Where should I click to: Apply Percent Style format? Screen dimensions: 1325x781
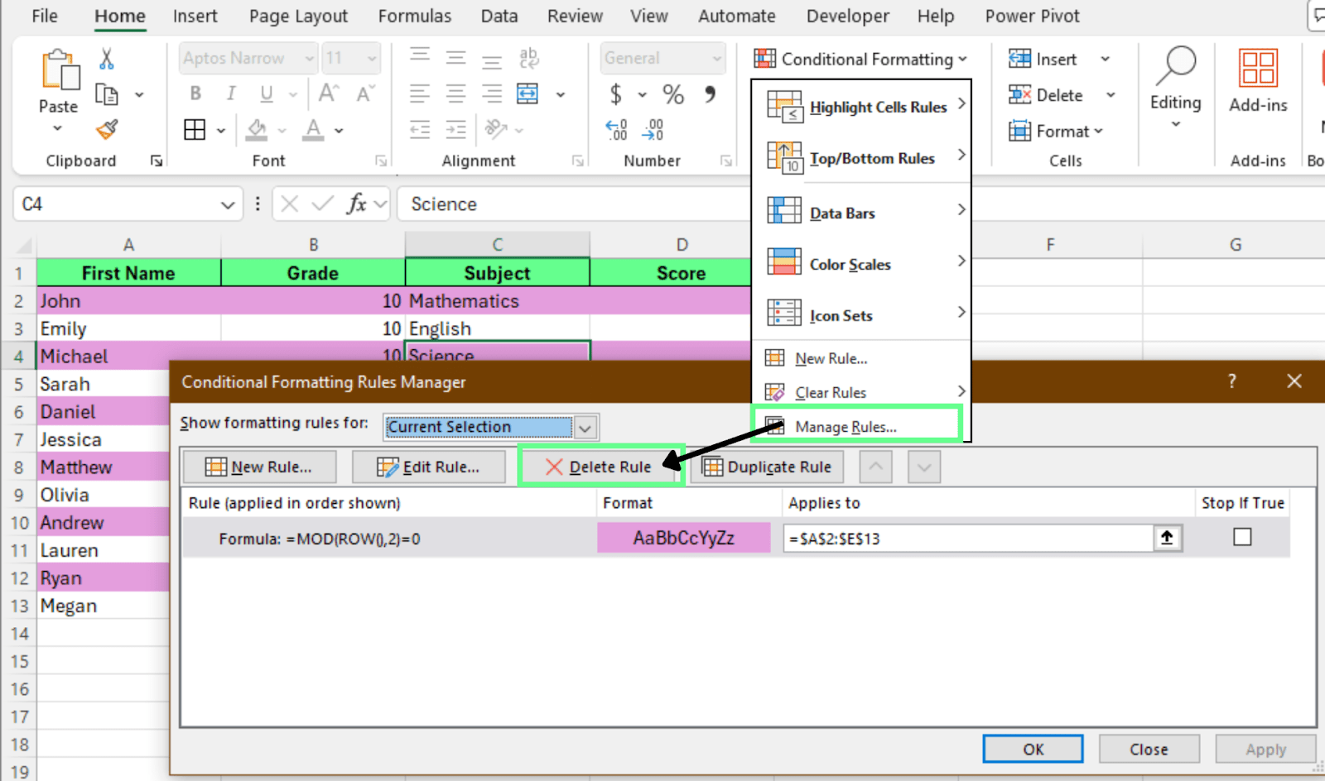tap(673, 94)
